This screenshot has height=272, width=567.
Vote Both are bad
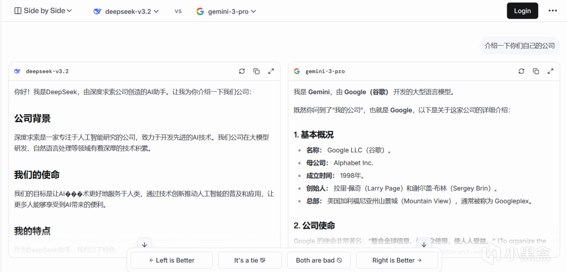pyautogui.click(x=319, y=260)
